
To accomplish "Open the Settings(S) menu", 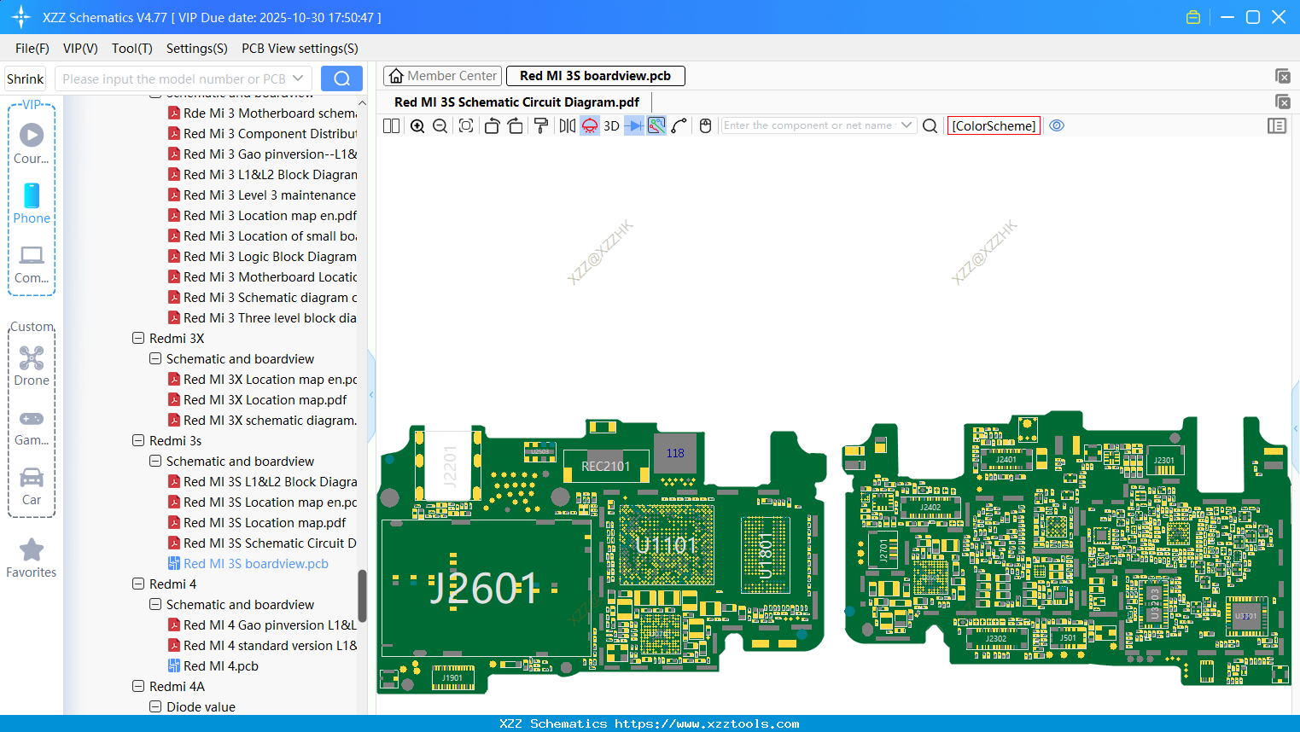I will coord(197,49).
